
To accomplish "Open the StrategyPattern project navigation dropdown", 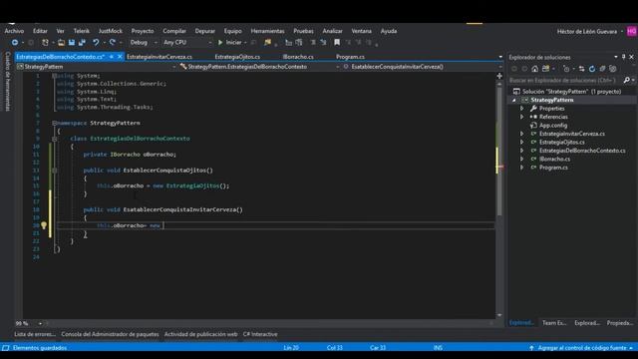I will point(97,67).
